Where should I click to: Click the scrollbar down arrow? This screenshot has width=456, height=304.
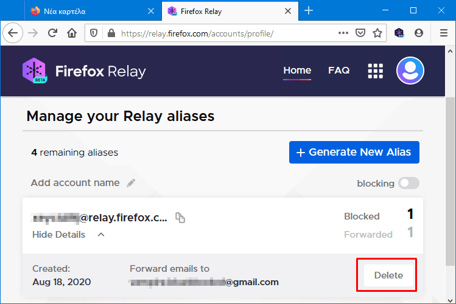coord(450,300)
